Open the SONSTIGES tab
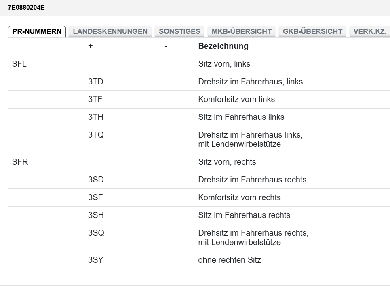The image size is (390, 295). pos(179,31)
